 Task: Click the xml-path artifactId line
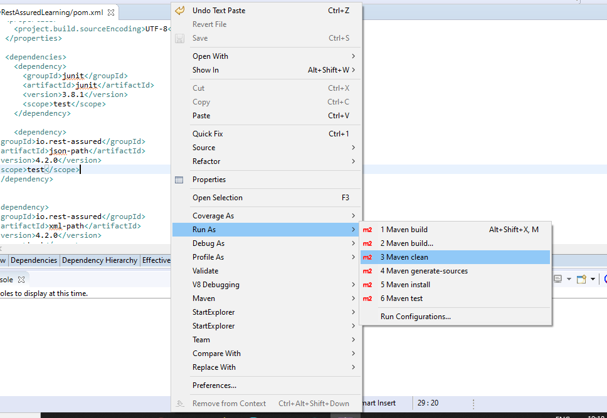point(70,226)
